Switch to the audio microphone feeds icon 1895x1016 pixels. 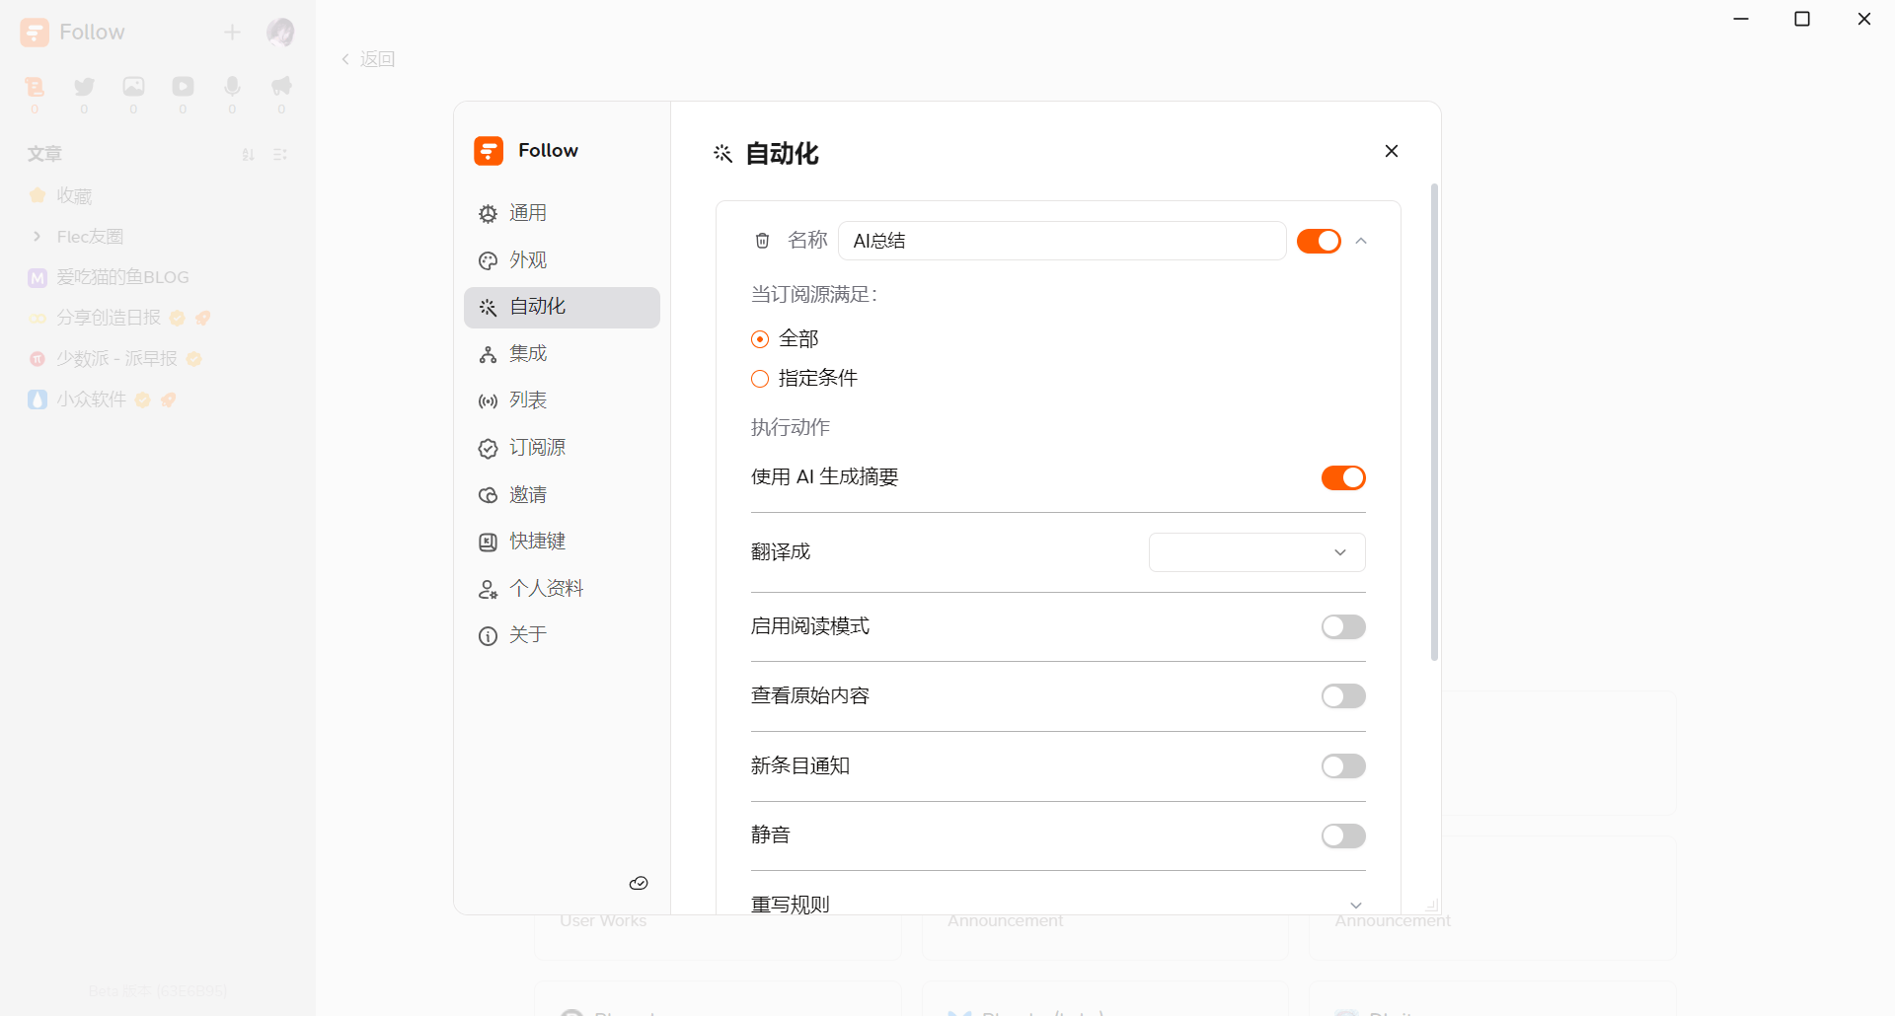pos(232,87)
